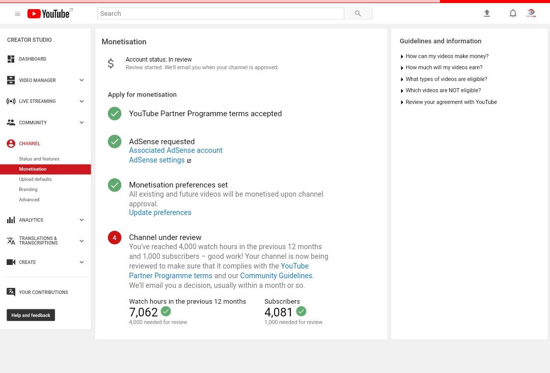This screenshot has width=550, height=373.
Task: Click the red step 4 circle
Action: [115, 237]
